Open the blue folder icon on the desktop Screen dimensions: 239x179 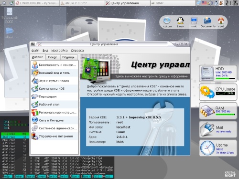pos(9,31)
